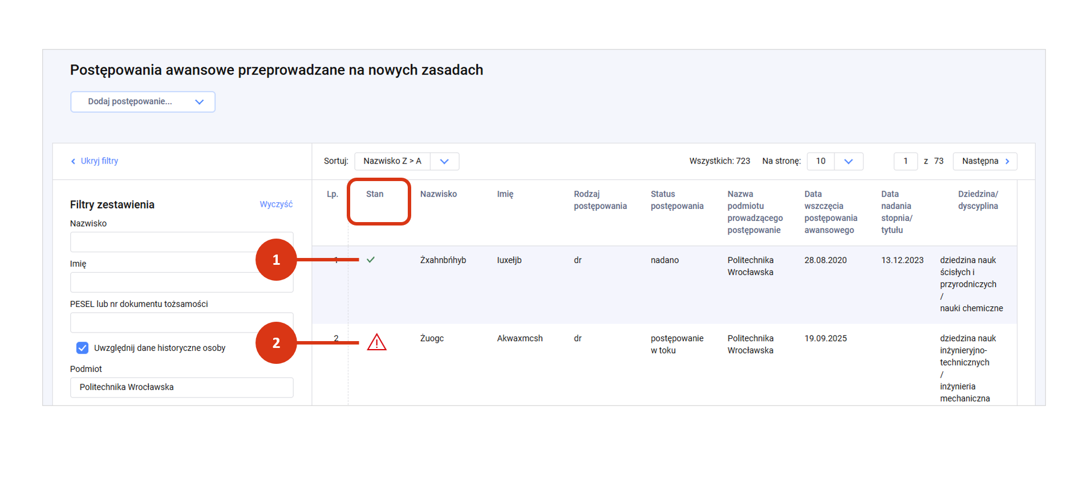The image size is (1091, 492).
Task: Go to the Następna page
Action: pyautogui.click(x=984, y=161)
